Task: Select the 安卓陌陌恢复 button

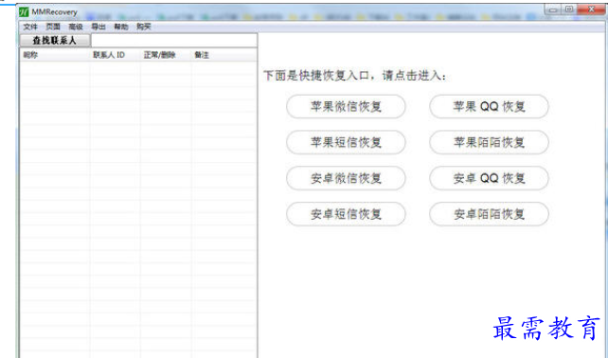Action: pos(489,214)
